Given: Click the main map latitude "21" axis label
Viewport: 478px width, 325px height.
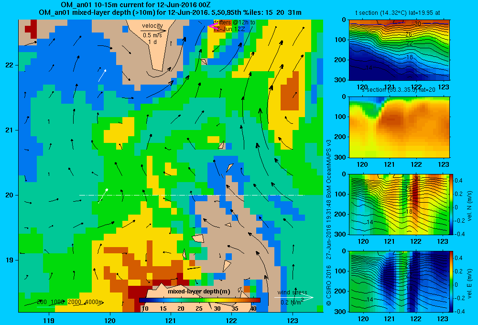Looking at the screenshot, I should 10,130.
